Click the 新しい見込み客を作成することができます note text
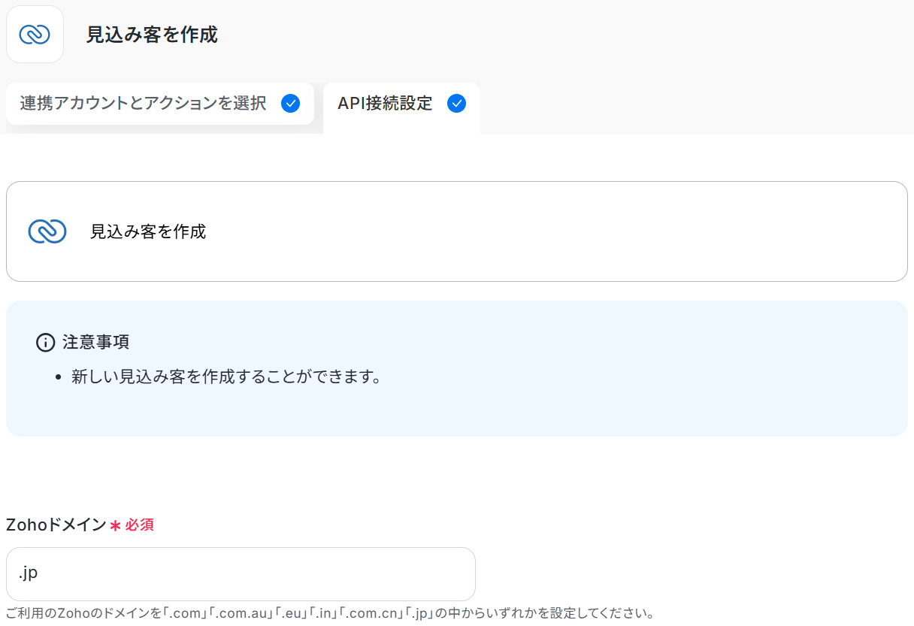 pyautogui.click(x=227, y=377)
